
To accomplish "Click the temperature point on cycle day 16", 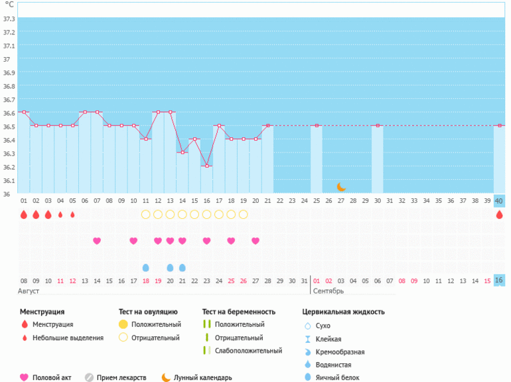I will click(x=206, y=166).
